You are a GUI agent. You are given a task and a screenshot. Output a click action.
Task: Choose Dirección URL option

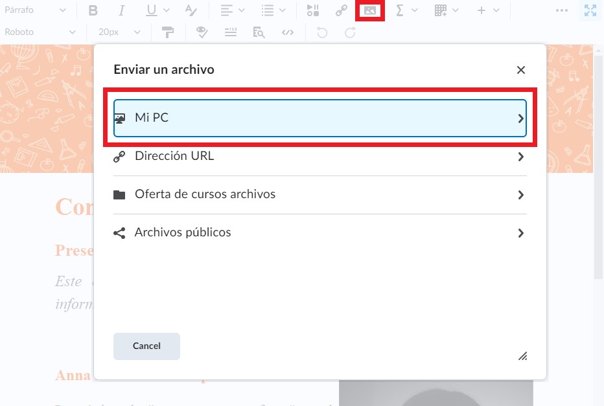click(x=319, y=157)
